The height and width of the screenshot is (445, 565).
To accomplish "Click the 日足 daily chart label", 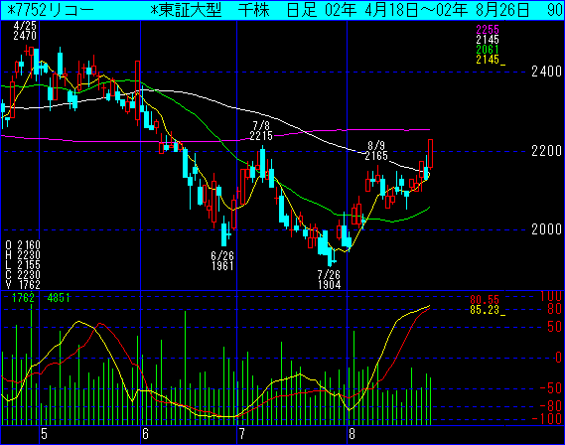I will (x=301, y=11).
